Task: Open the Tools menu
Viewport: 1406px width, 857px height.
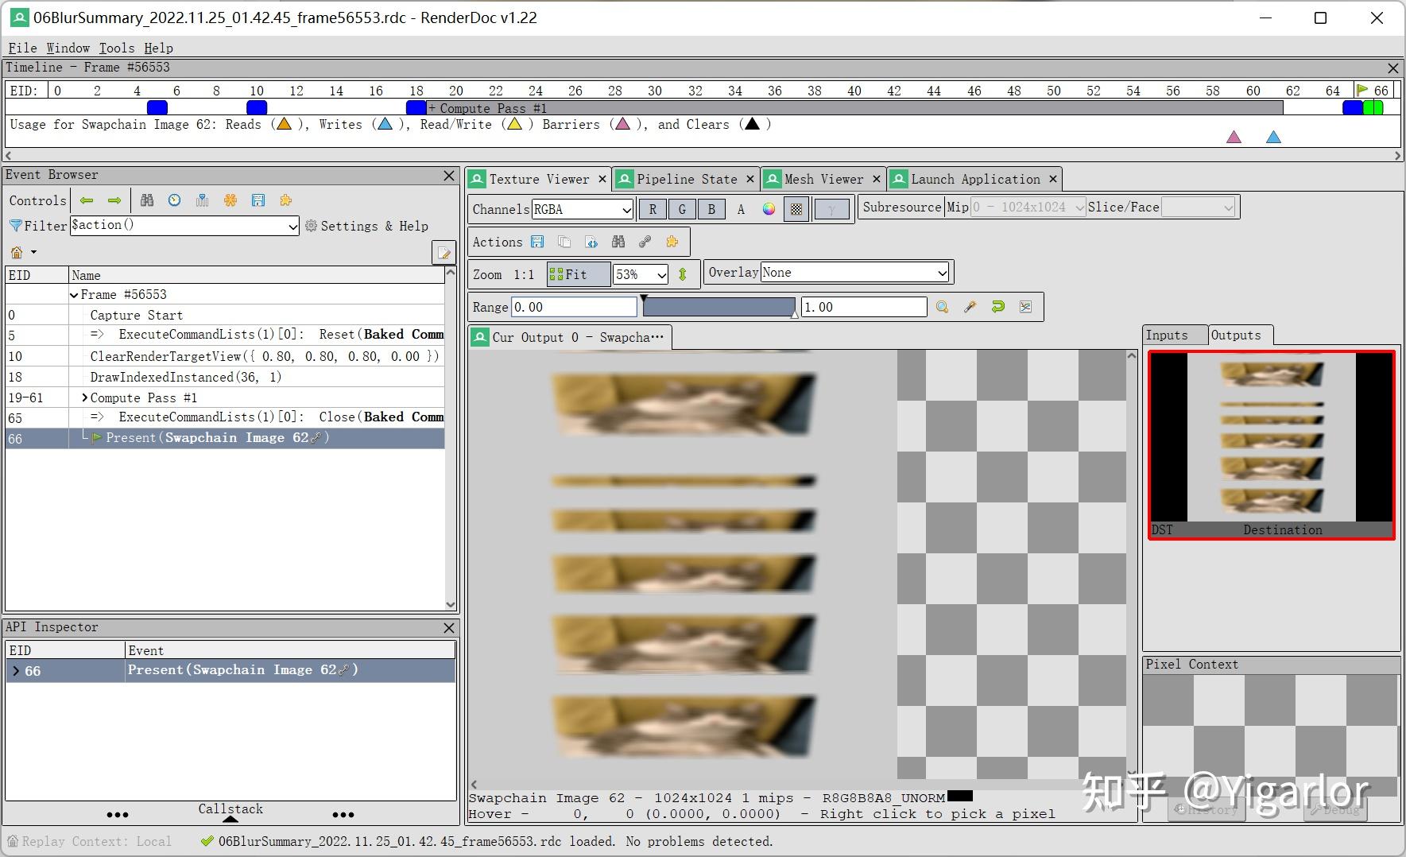Action: coord(117,48)
